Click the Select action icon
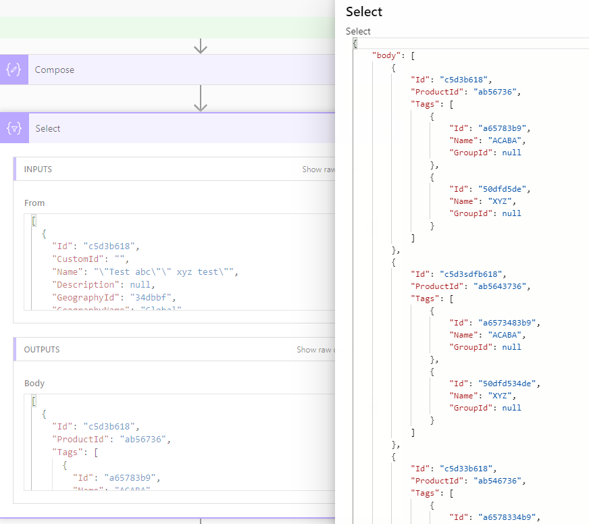The width and height of the screenshot is (589, 524). pyautogui.click(x=14, y=128)
